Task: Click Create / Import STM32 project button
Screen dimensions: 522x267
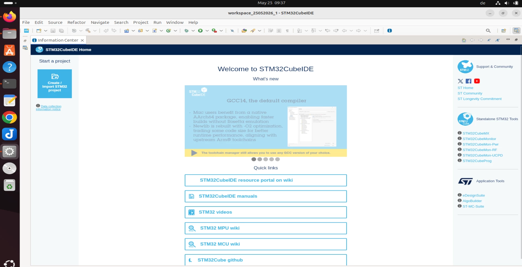Action: point(55,84)
